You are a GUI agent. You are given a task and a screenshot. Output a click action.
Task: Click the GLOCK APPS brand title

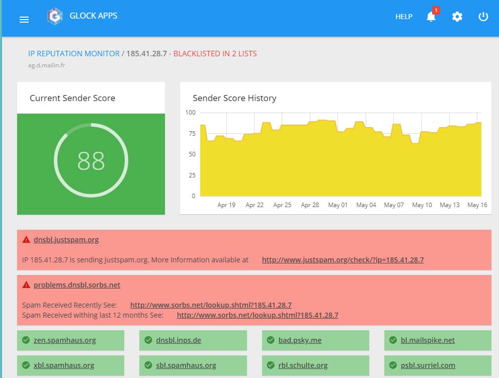pyautogui.click(x=93, y=16)
